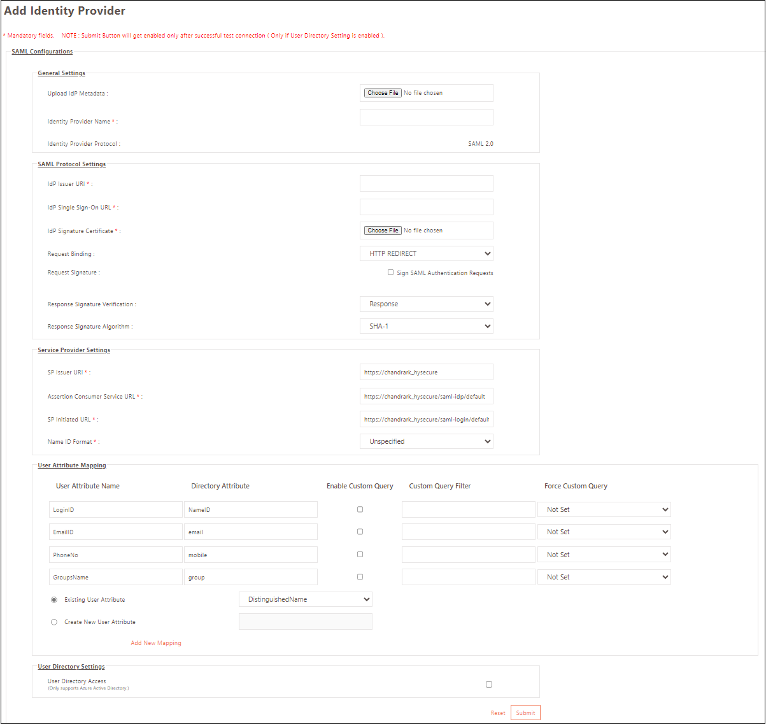Click the Add New Mapping link
Image resolution: width=766 pixels, height=724 pixels.
(156, 643)
